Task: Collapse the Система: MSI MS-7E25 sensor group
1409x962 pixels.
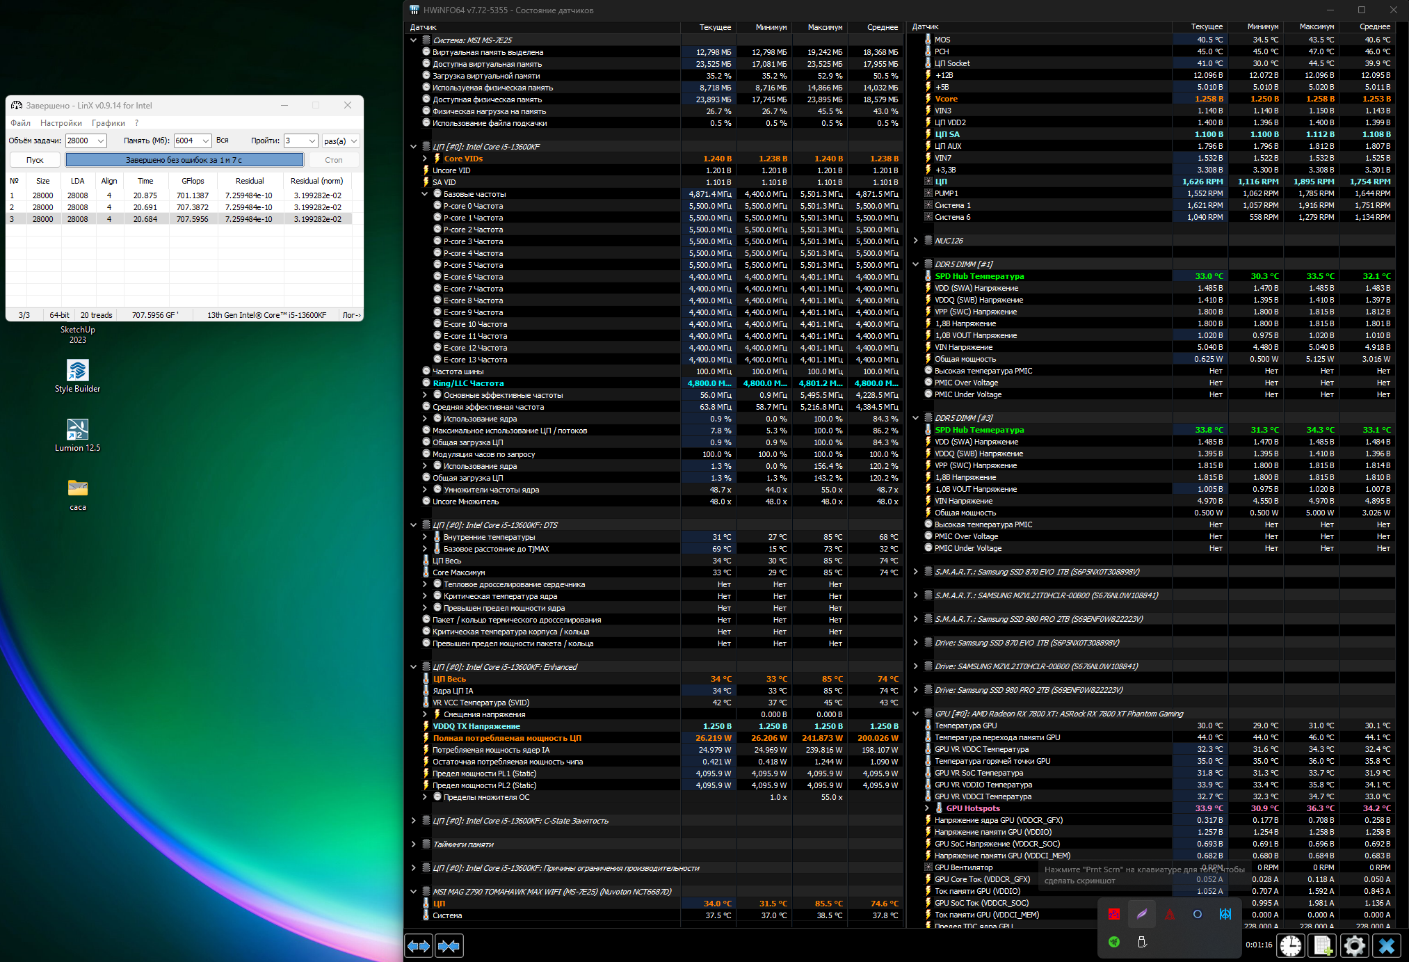Action: pos(414,40)
